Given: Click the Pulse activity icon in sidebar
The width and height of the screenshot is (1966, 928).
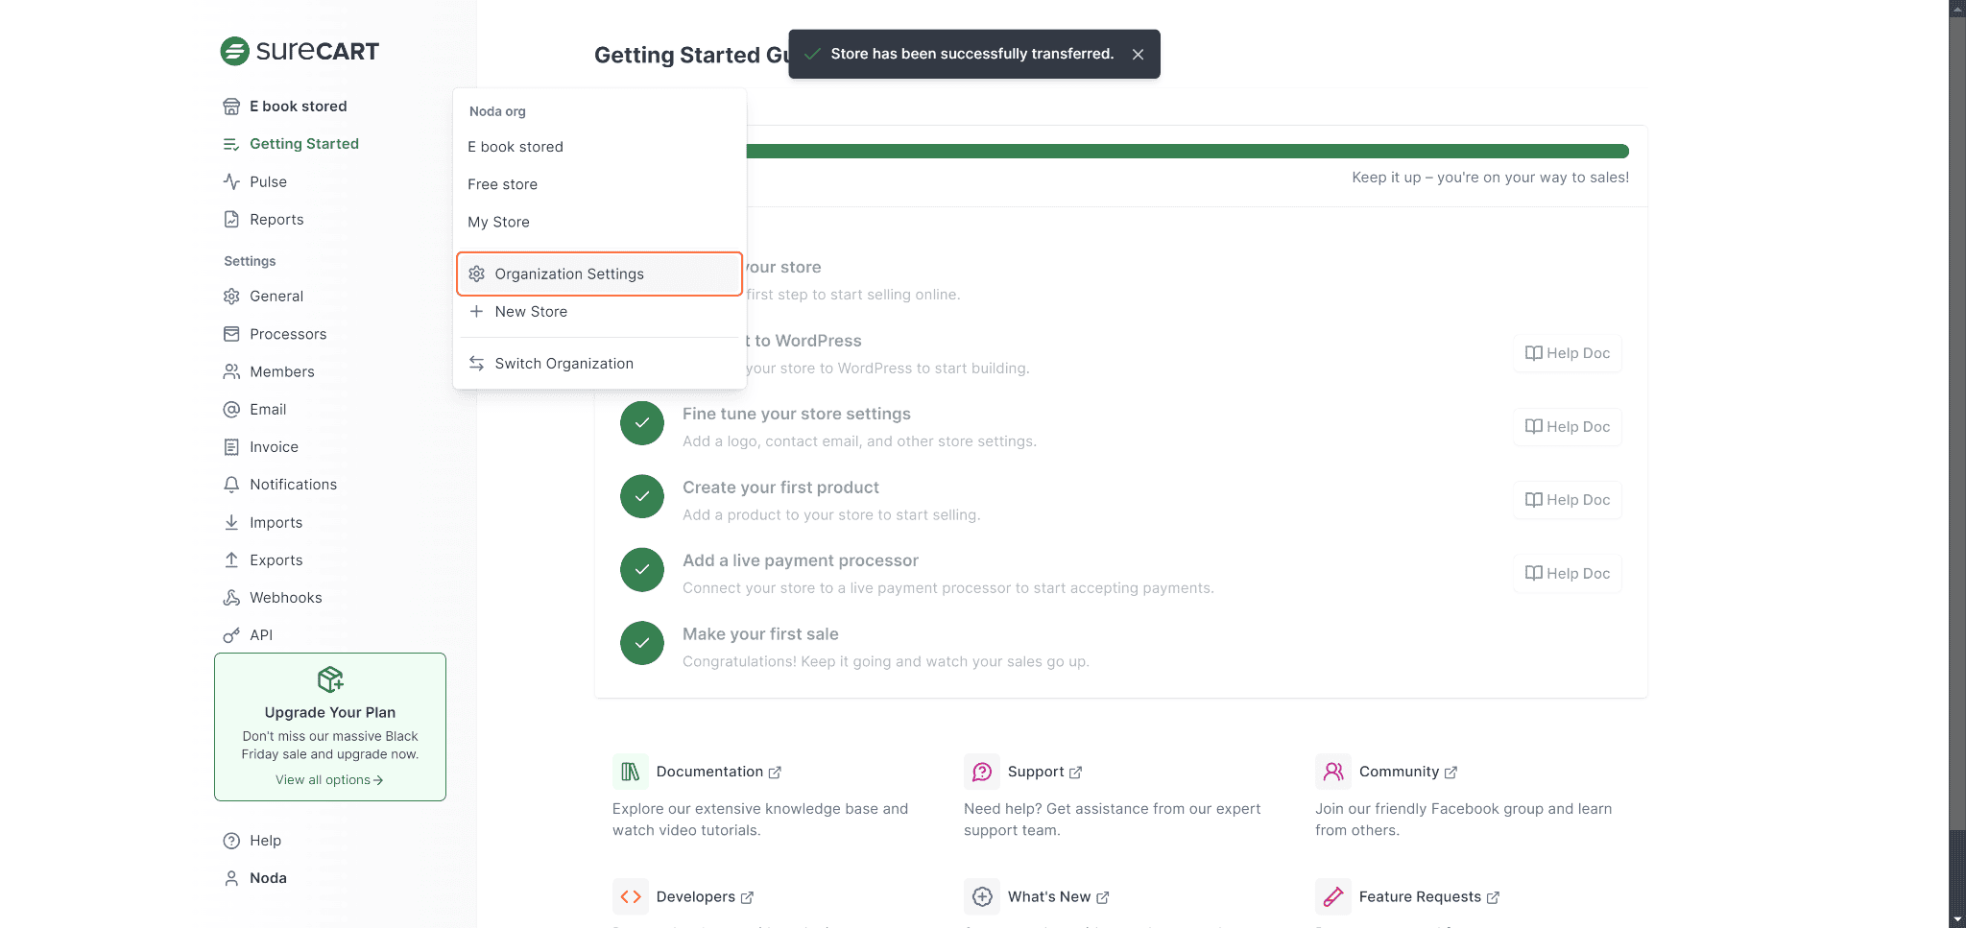Looking at the screenshot, I should click(x=231, y=181).
